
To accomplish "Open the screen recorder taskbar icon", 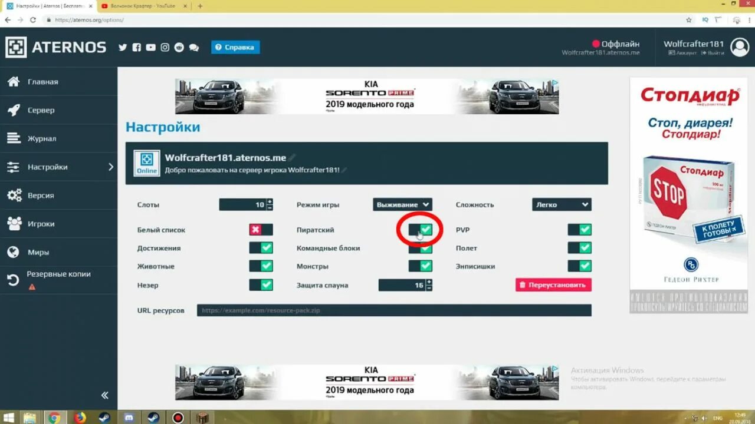I will click(x=178, y=418).
